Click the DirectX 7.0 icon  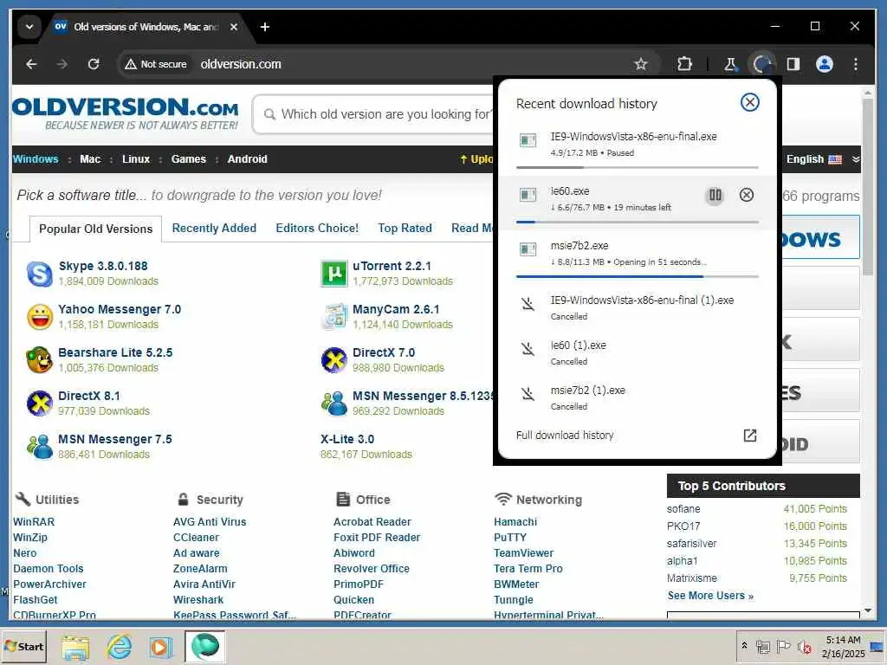tap(333, 360)
